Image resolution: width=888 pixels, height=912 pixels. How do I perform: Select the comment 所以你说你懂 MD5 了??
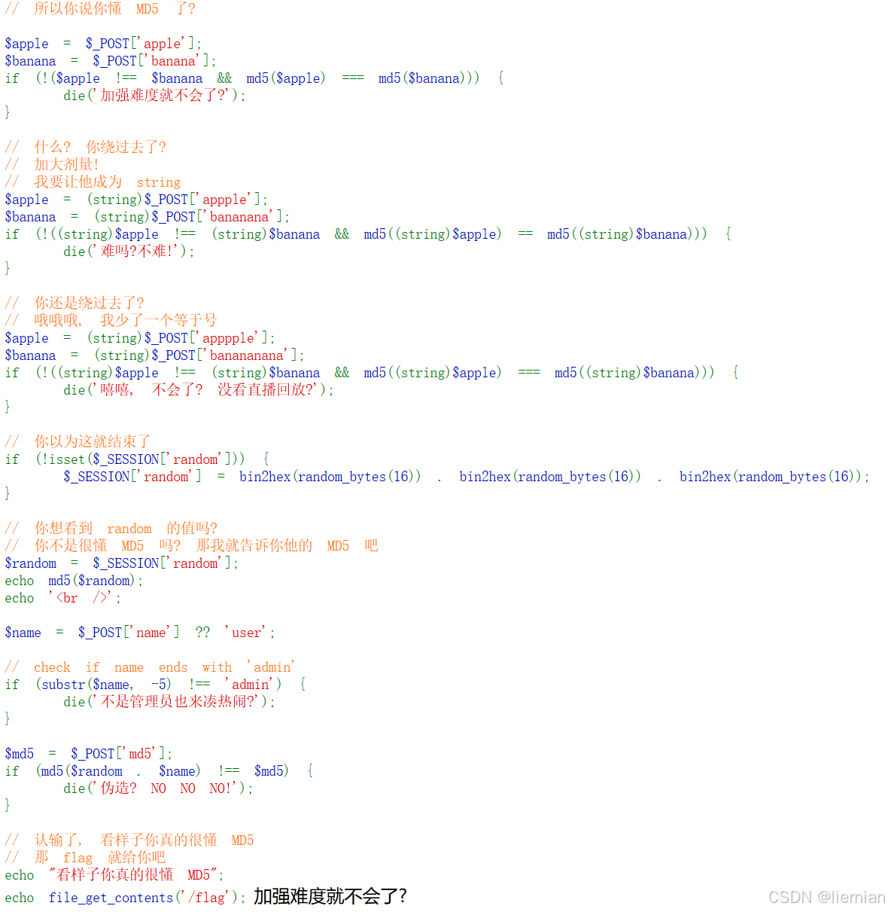(98, 9)
